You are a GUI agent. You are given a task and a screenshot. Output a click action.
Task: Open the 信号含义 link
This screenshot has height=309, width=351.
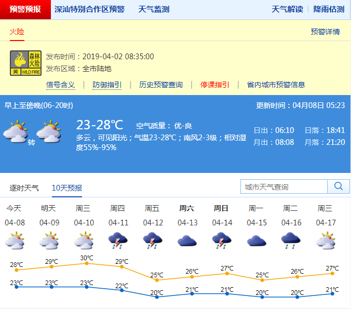pos(61,85)
